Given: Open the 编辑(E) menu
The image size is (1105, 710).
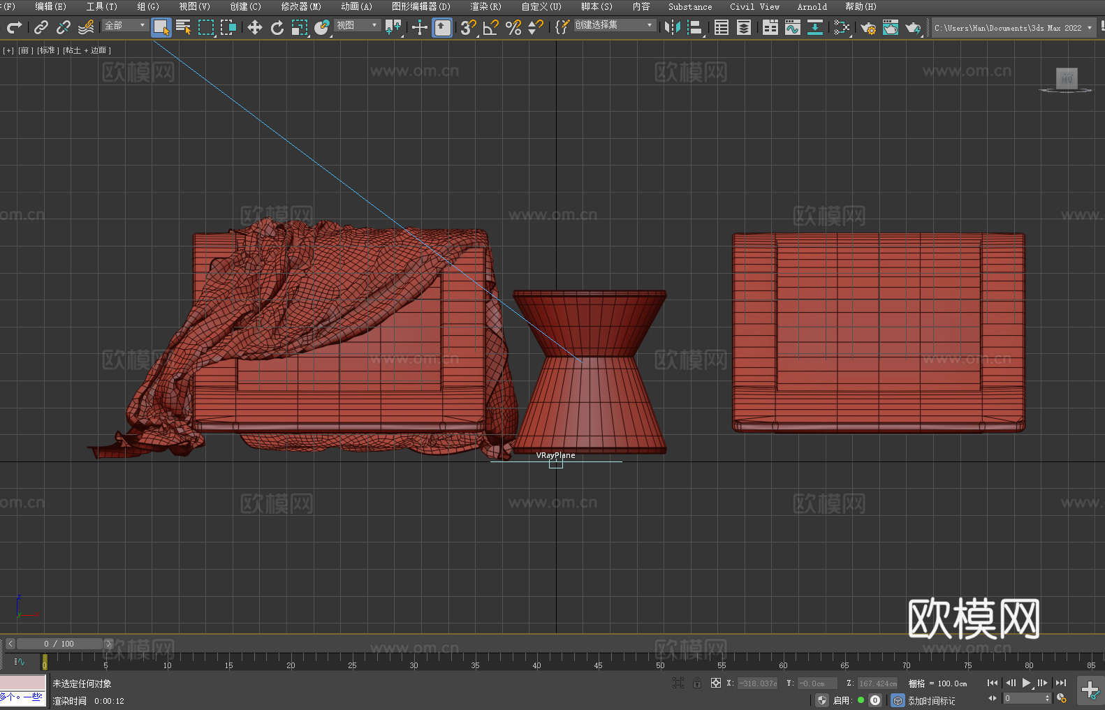Looking at the screenshot, I should click(50, 6).
